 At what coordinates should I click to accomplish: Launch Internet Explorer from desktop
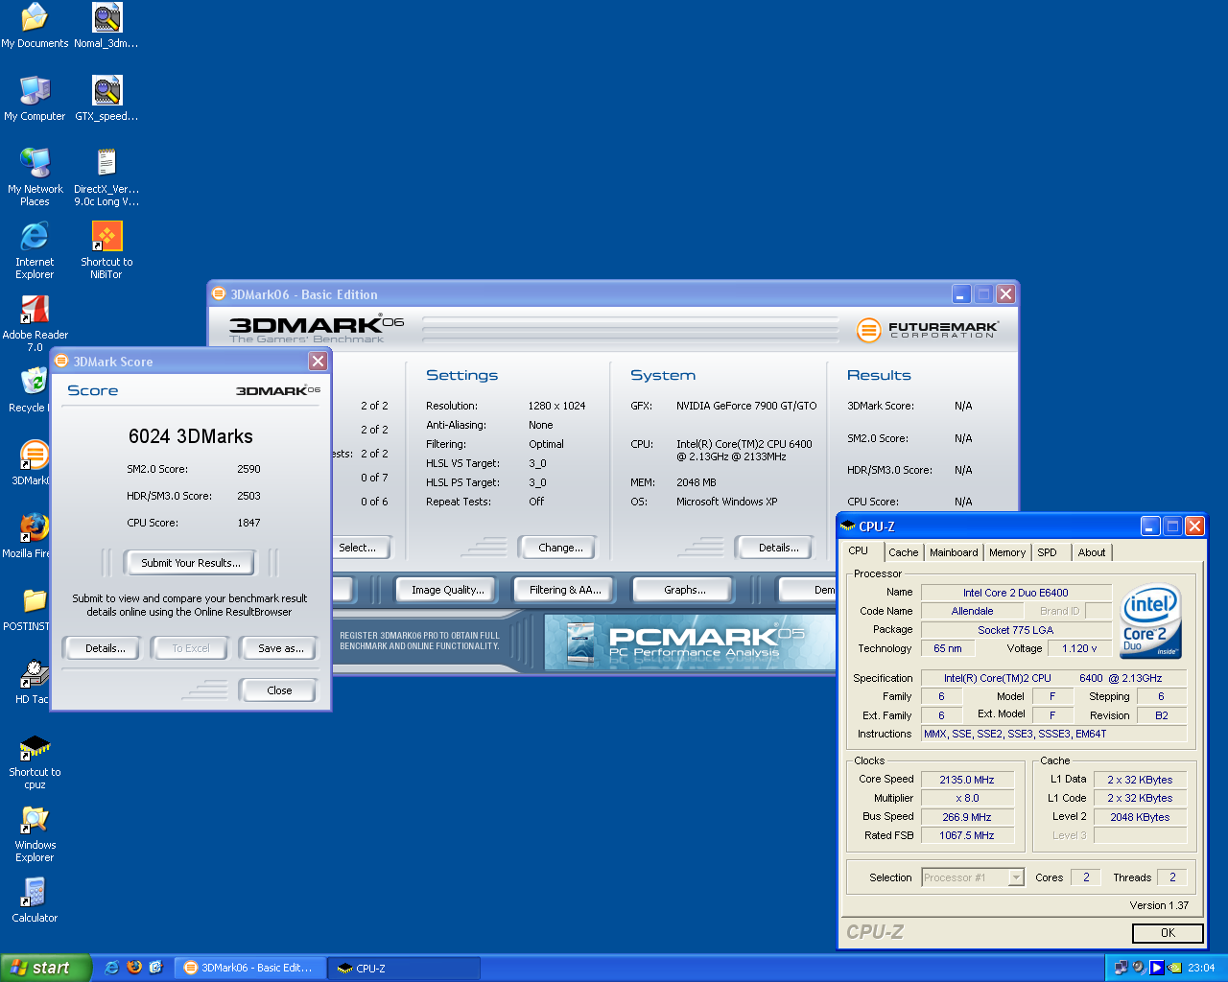(35, 250)
